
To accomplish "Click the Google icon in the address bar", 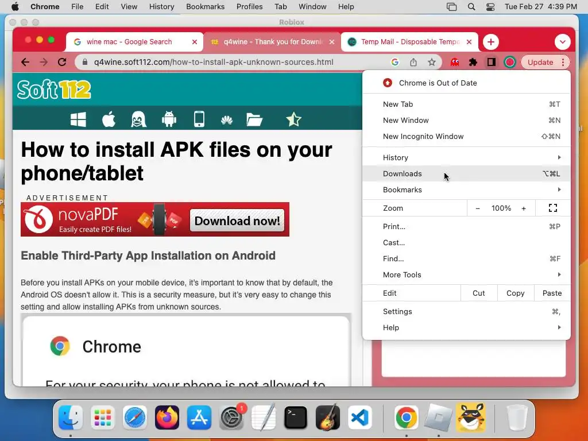I will point(395,62).
